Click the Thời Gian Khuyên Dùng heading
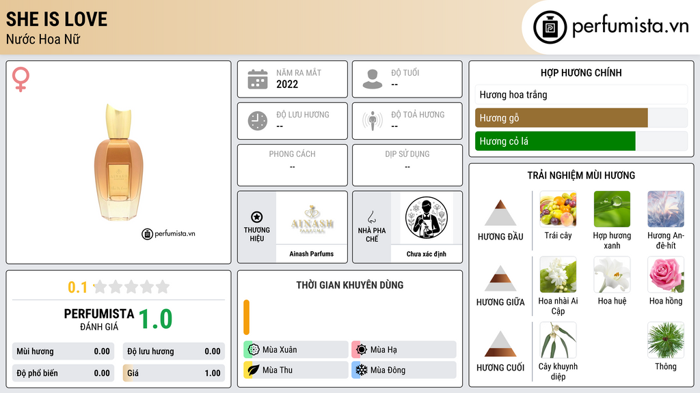The width and height of the screenshot is (700, 393). pos(350,285)
